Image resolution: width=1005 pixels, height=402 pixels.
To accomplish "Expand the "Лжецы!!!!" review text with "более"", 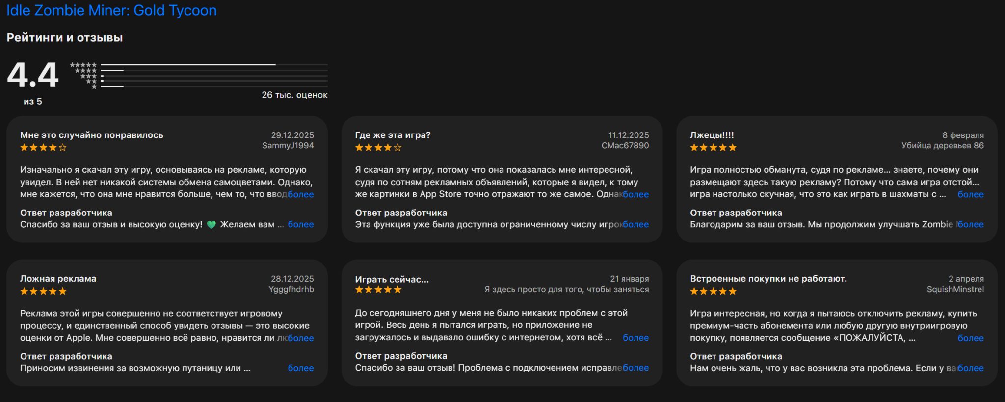I will 970,194.
